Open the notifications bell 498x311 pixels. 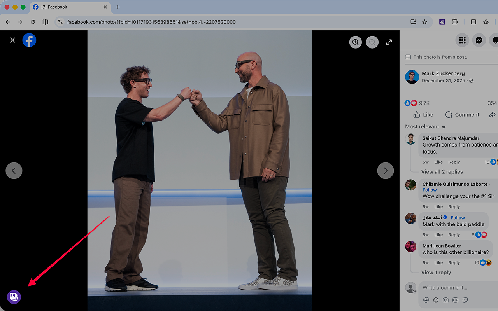tap(494, 40)
